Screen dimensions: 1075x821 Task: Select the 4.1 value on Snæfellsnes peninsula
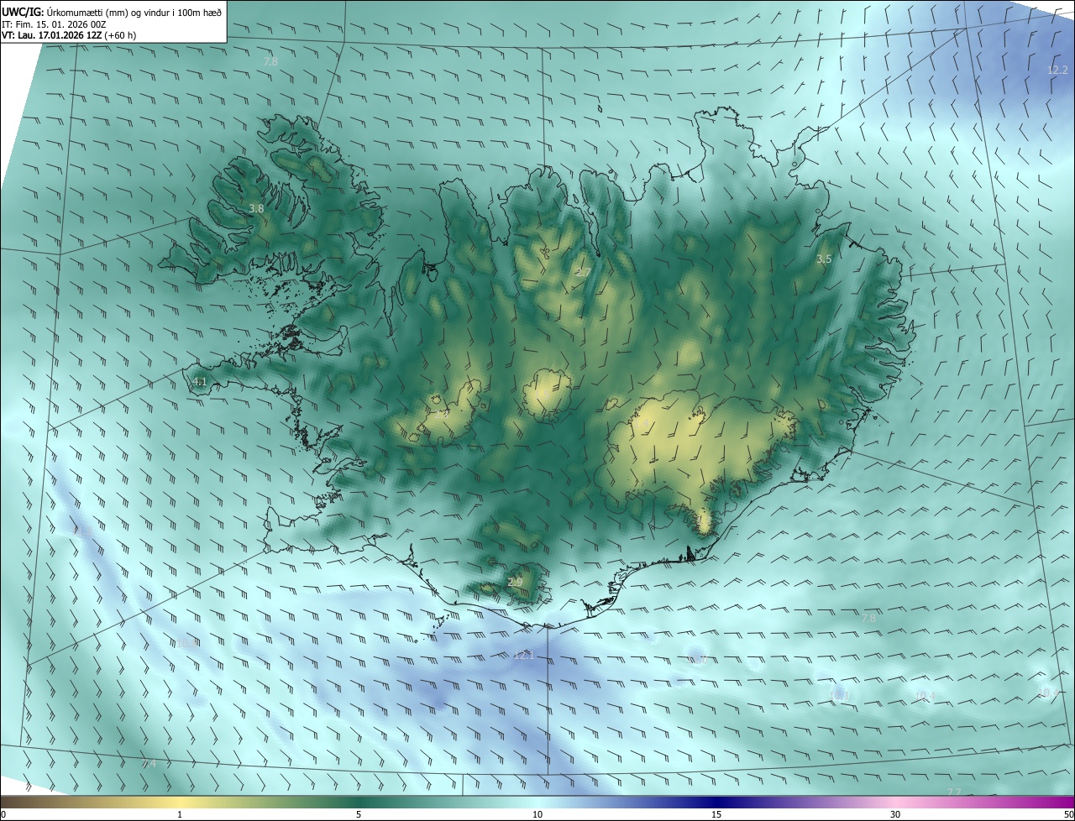click(x=200, y=382)
